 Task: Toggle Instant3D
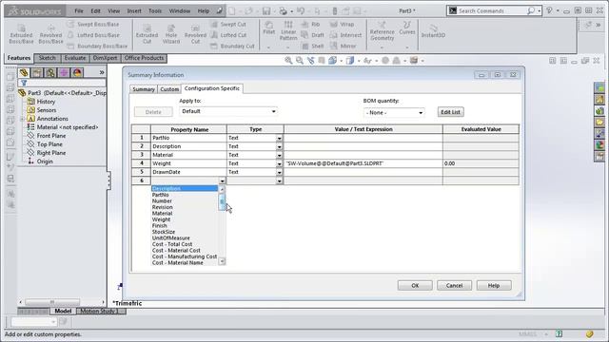[433, 30]
